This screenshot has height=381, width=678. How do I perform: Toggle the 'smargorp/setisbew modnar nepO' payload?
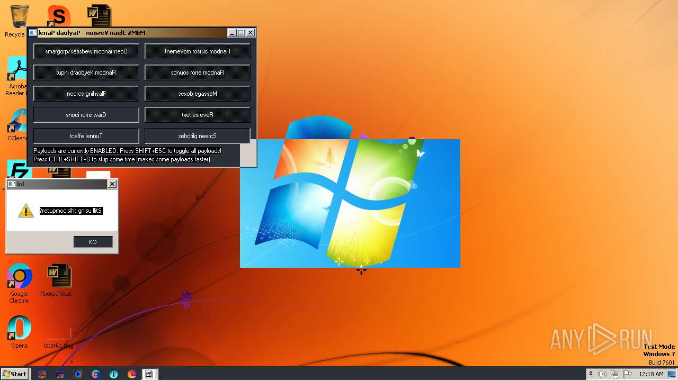coord(86,51)
